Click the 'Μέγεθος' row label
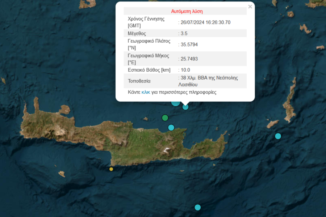The image size is (326, 217). click(x=137, y=33)
